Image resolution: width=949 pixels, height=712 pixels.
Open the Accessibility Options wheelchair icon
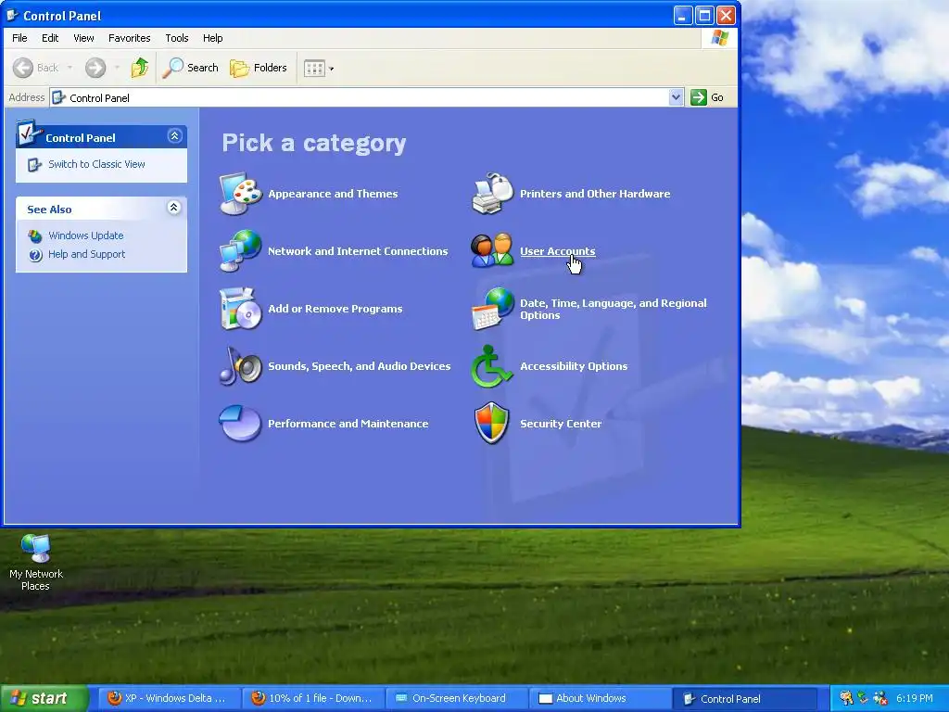click(x=491, y=366)
